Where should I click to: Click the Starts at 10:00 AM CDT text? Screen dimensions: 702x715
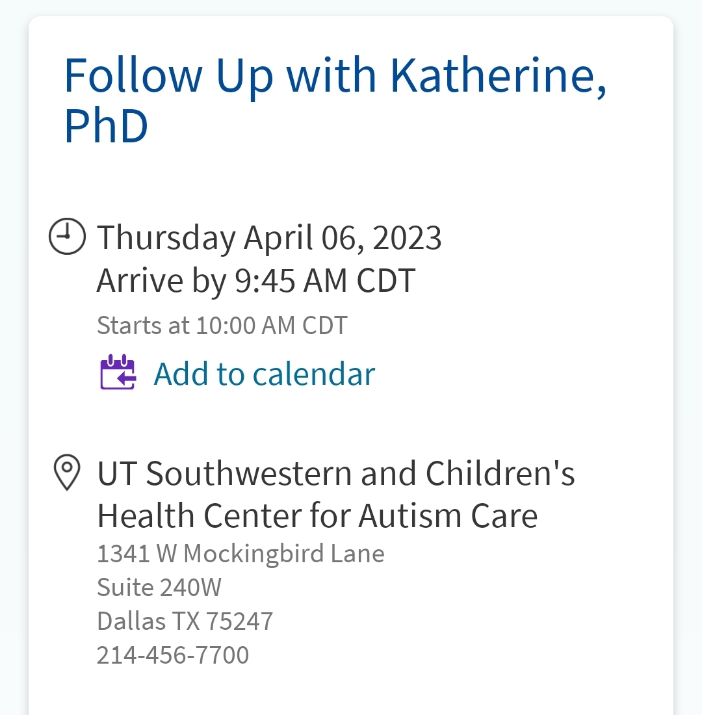click(x=222, y=325)
